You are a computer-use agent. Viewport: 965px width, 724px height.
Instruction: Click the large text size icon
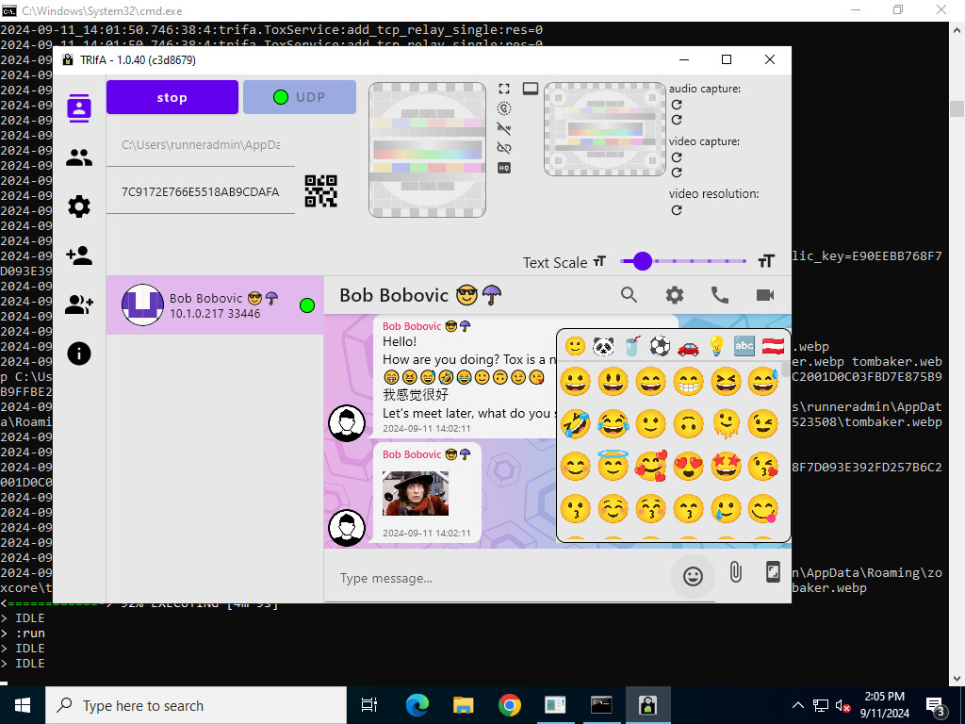(x=765, y=262)
